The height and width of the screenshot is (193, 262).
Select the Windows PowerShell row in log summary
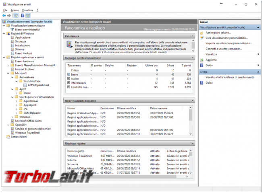[128, 156]
